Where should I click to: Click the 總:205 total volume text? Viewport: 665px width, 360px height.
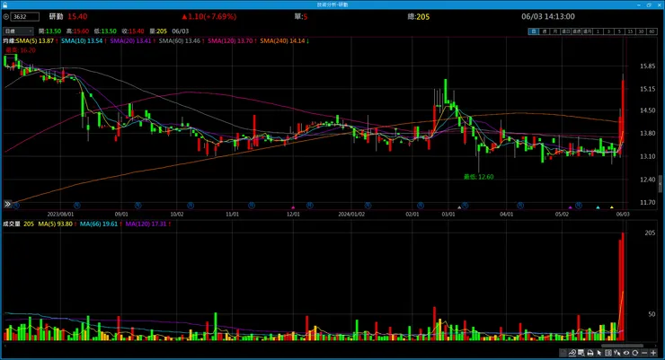tap(419, 17)
